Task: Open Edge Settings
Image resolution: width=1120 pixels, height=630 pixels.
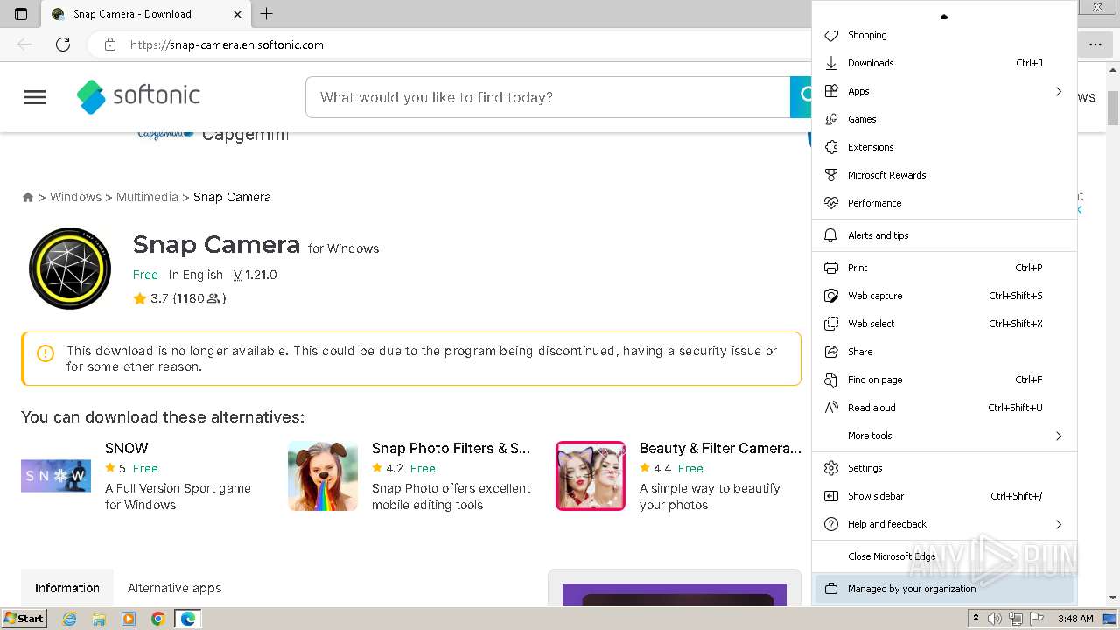Action: pyautogui.click(x=944, y=468)
